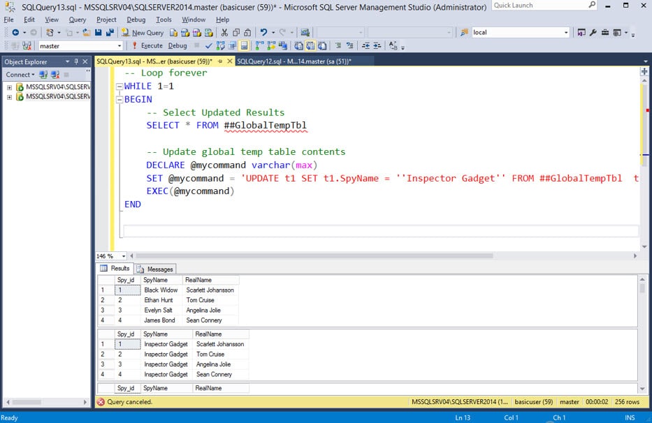Screen dimensions: 652x423
Task: Select Results to Grid icon
Action: point(310,45)
